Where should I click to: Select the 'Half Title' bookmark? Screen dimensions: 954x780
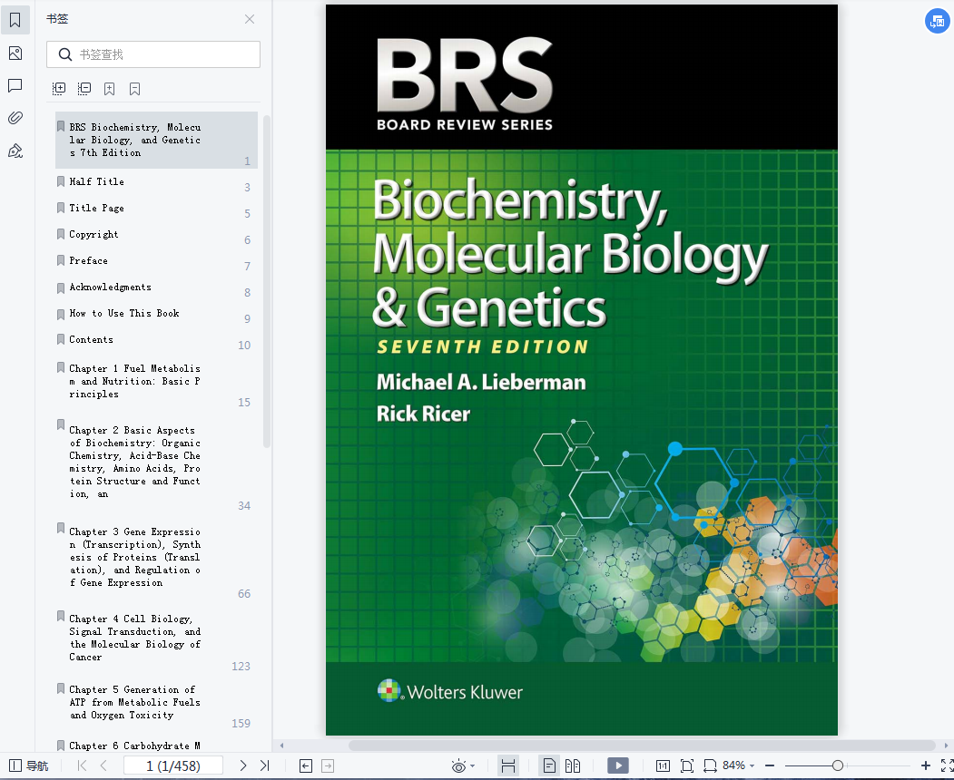click(x=97, y=181)
